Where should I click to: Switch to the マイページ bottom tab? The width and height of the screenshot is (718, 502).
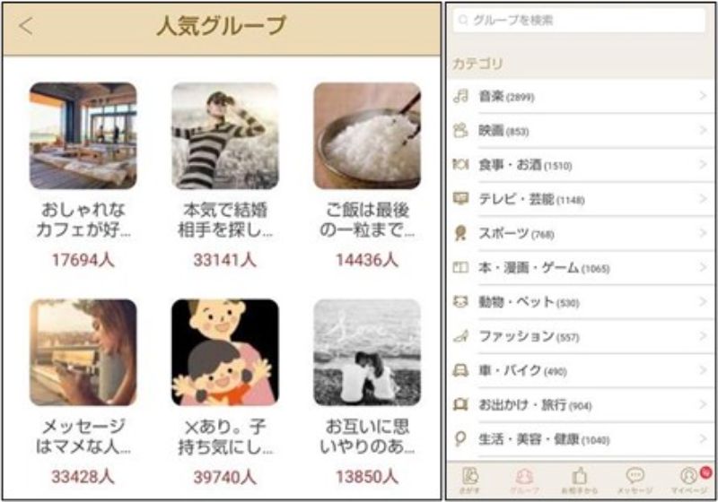pos(689,480)
